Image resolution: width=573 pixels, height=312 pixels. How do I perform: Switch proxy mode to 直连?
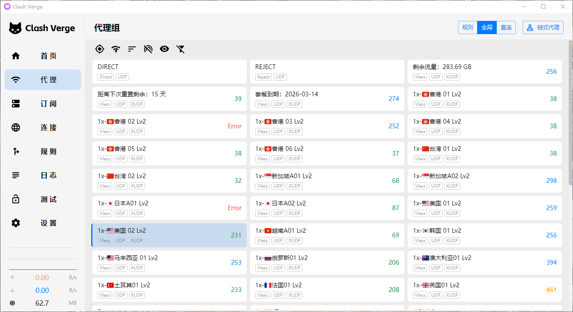pos(506,28)
